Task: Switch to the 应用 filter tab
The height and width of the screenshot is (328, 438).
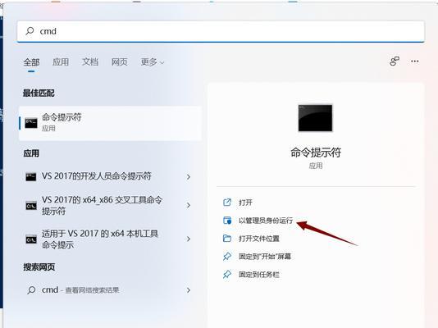Action: pyautogui.click(x=61, y=62)
